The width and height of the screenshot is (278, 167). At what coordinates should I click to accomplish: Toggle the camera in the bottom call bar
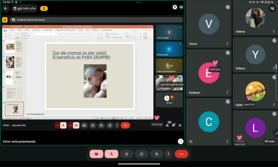coord(96,154)
